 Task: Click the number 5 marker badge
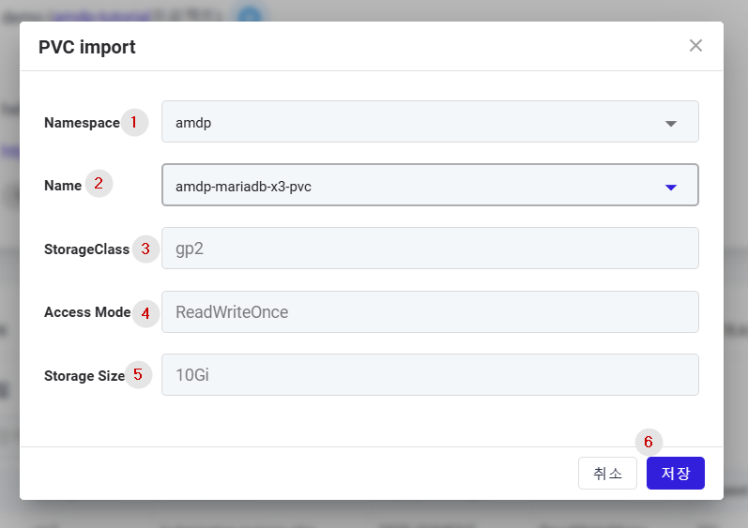click(x=138, y=374)
